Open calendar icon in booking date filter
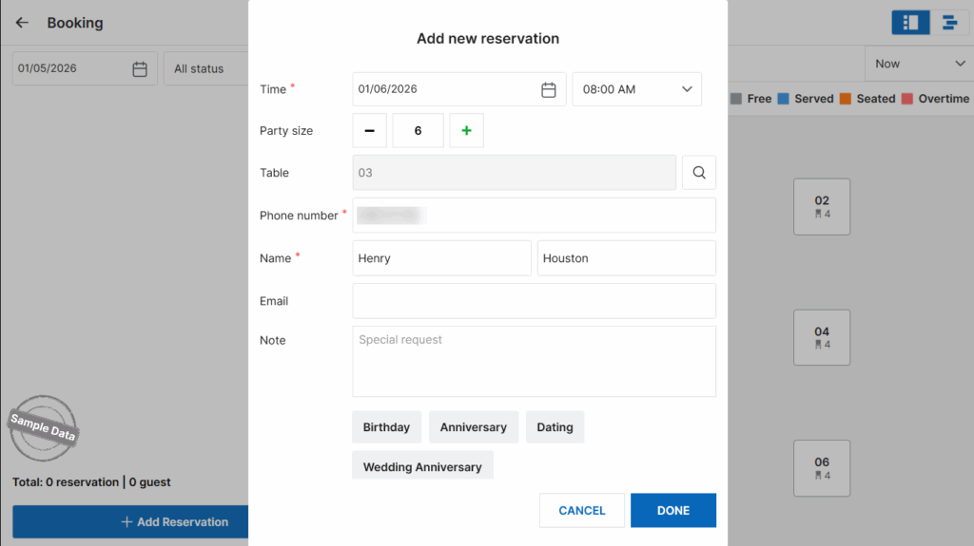This screenshot has width=974, height=546. [140, 69]
